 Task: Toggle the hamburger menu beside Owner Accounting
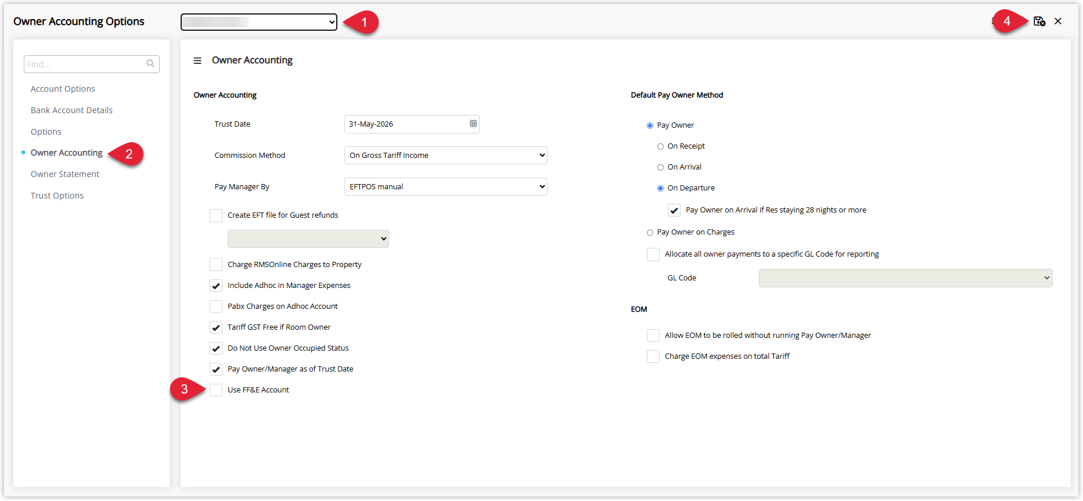pos(197,60)
